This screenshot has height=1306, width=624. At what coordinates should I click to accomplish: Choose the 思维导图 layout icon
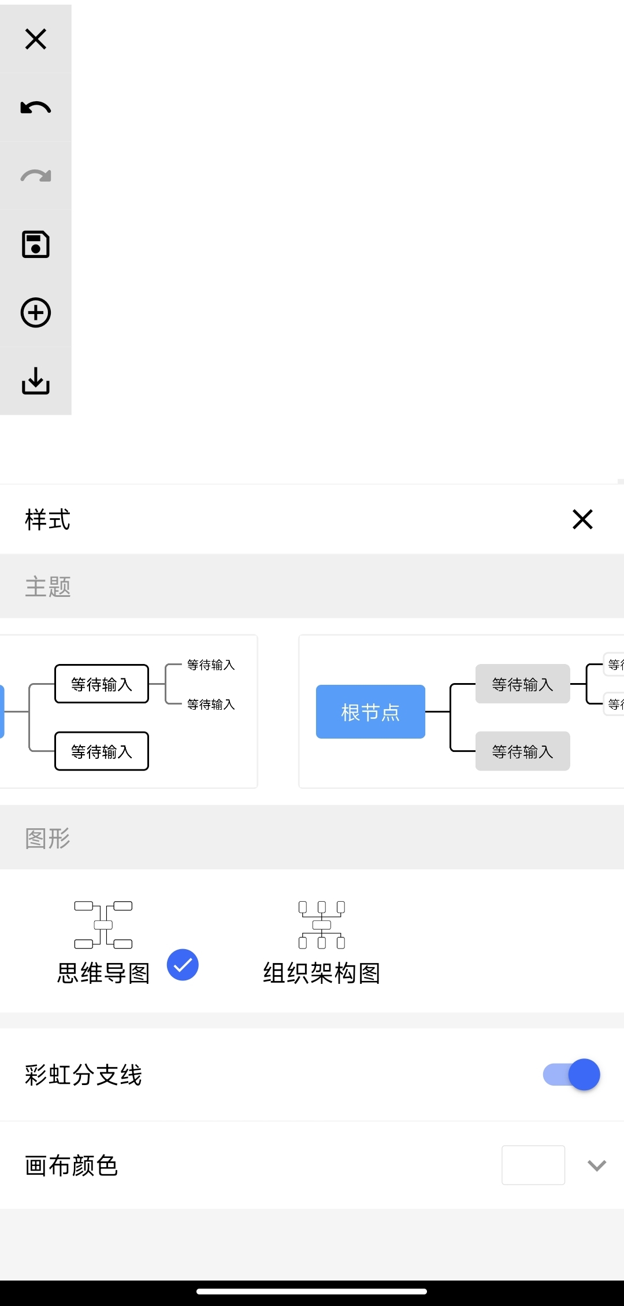coord(103,925)
